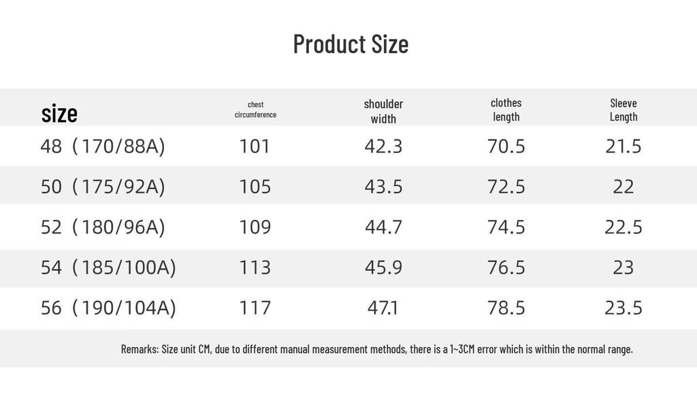Select the 56 (190/104A) size row
The image size is (697, 405).
click(348, 308)
